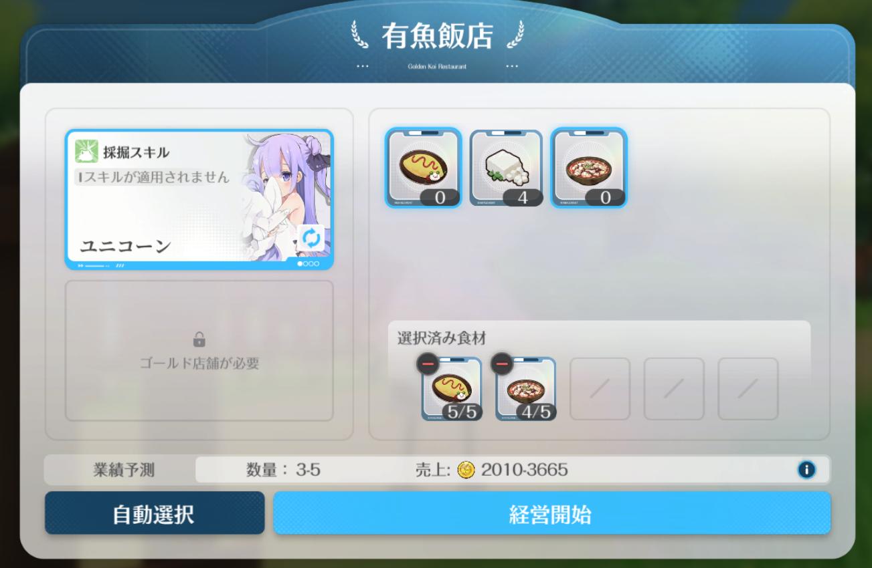This screenshot has height=568, width=872.
Task: Click the fifth empty selected-ingredient slot
Action: (748, 389)
